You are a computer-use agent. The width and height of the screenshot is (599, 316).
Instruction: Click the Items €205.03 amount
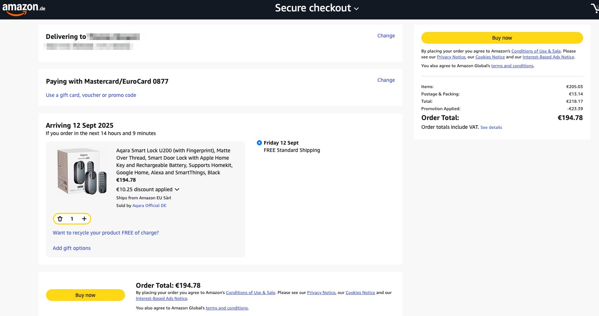tap(574, 87)
